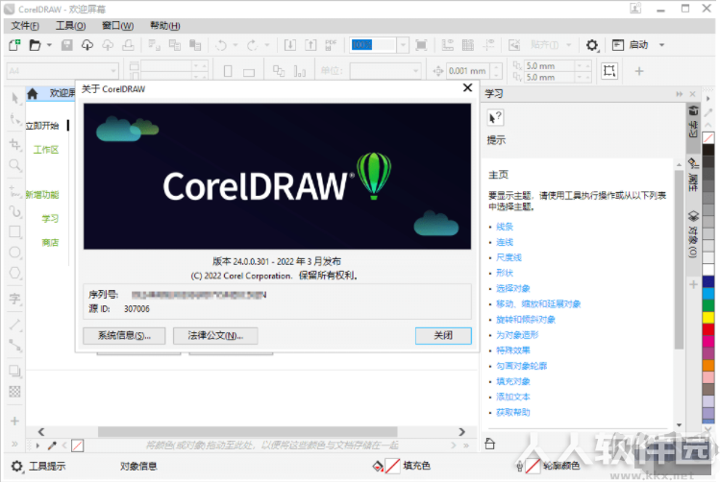This screenshot has height=482, width=720.
Task: Click the New document icon
Action: point(14,45)
